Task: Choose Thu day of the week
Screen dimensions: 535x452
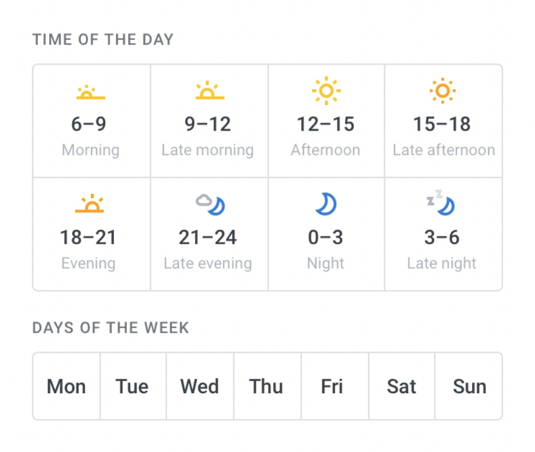Action: click(266, 386)
